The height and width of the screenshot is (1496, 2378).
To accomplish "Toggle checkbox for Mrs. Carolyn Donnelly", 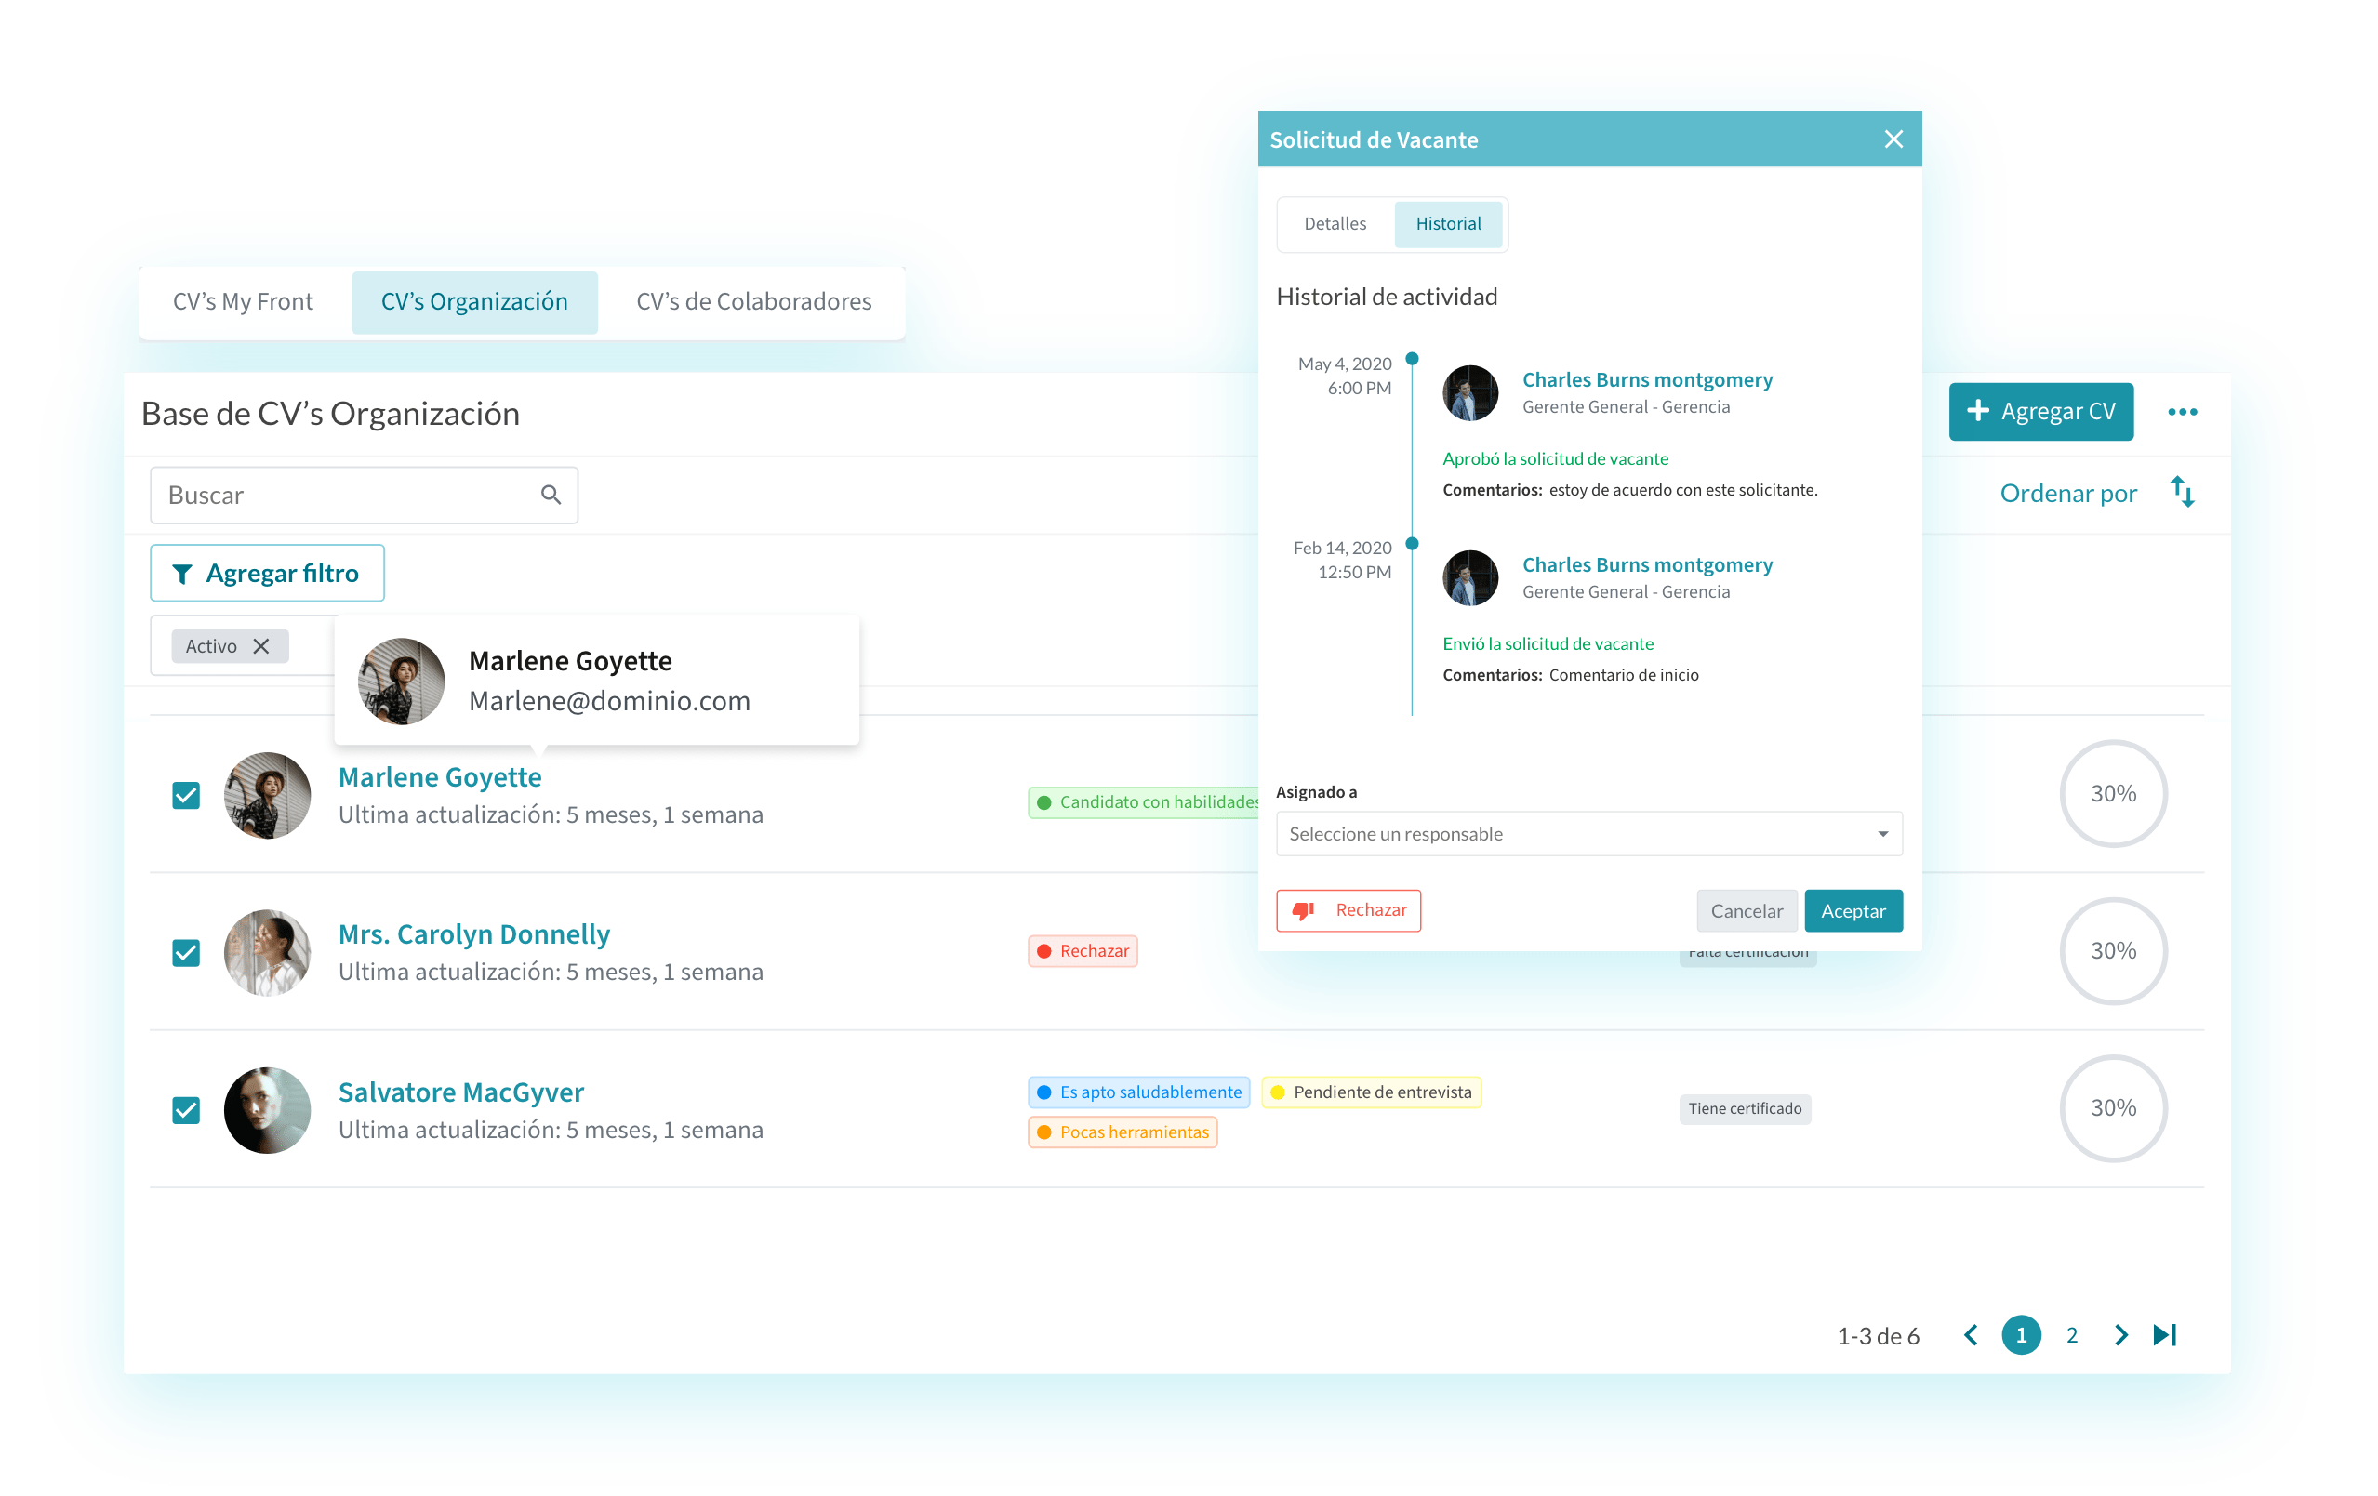I will coord(192,949).
